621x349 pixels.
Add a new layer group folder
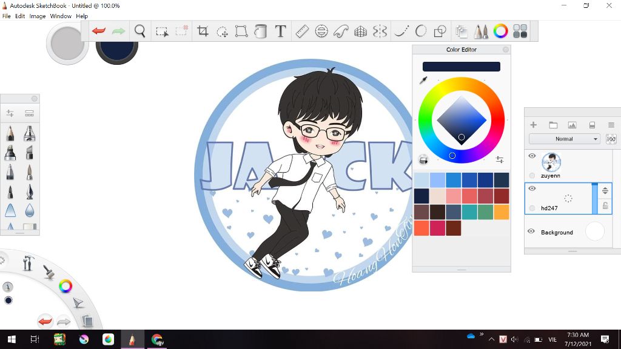pos(553,125)
